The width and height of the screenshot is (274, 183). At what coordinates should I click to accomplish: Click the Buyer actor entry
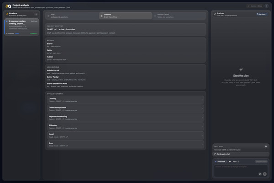54,45
